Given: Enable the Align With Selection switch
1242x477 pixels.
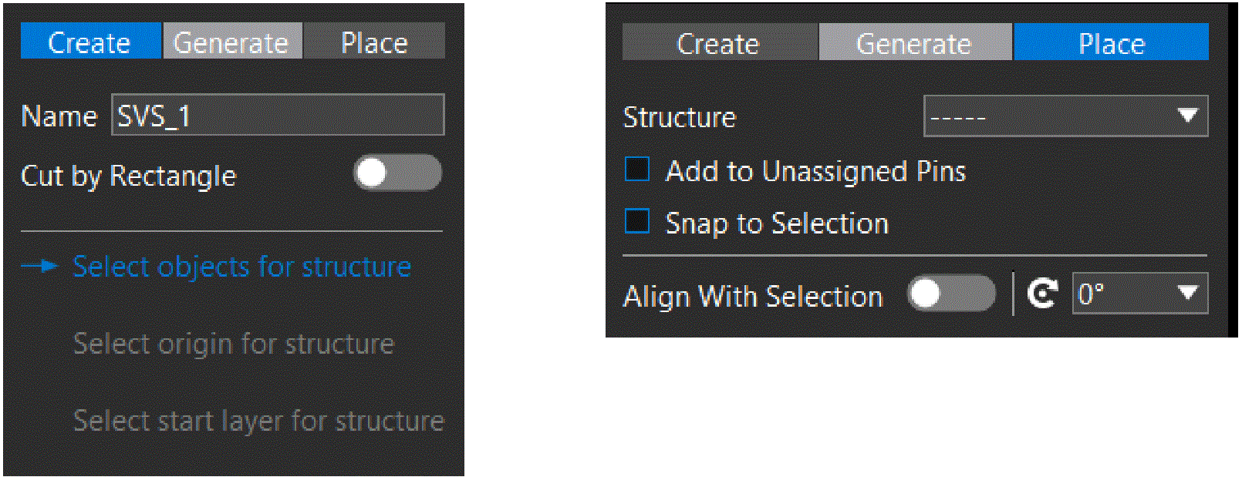Looking at the screenshot, I should pos(951,294).
